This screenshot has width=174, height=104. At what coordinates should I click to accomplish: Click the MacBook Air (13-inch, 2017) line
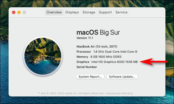coord(97,46)
